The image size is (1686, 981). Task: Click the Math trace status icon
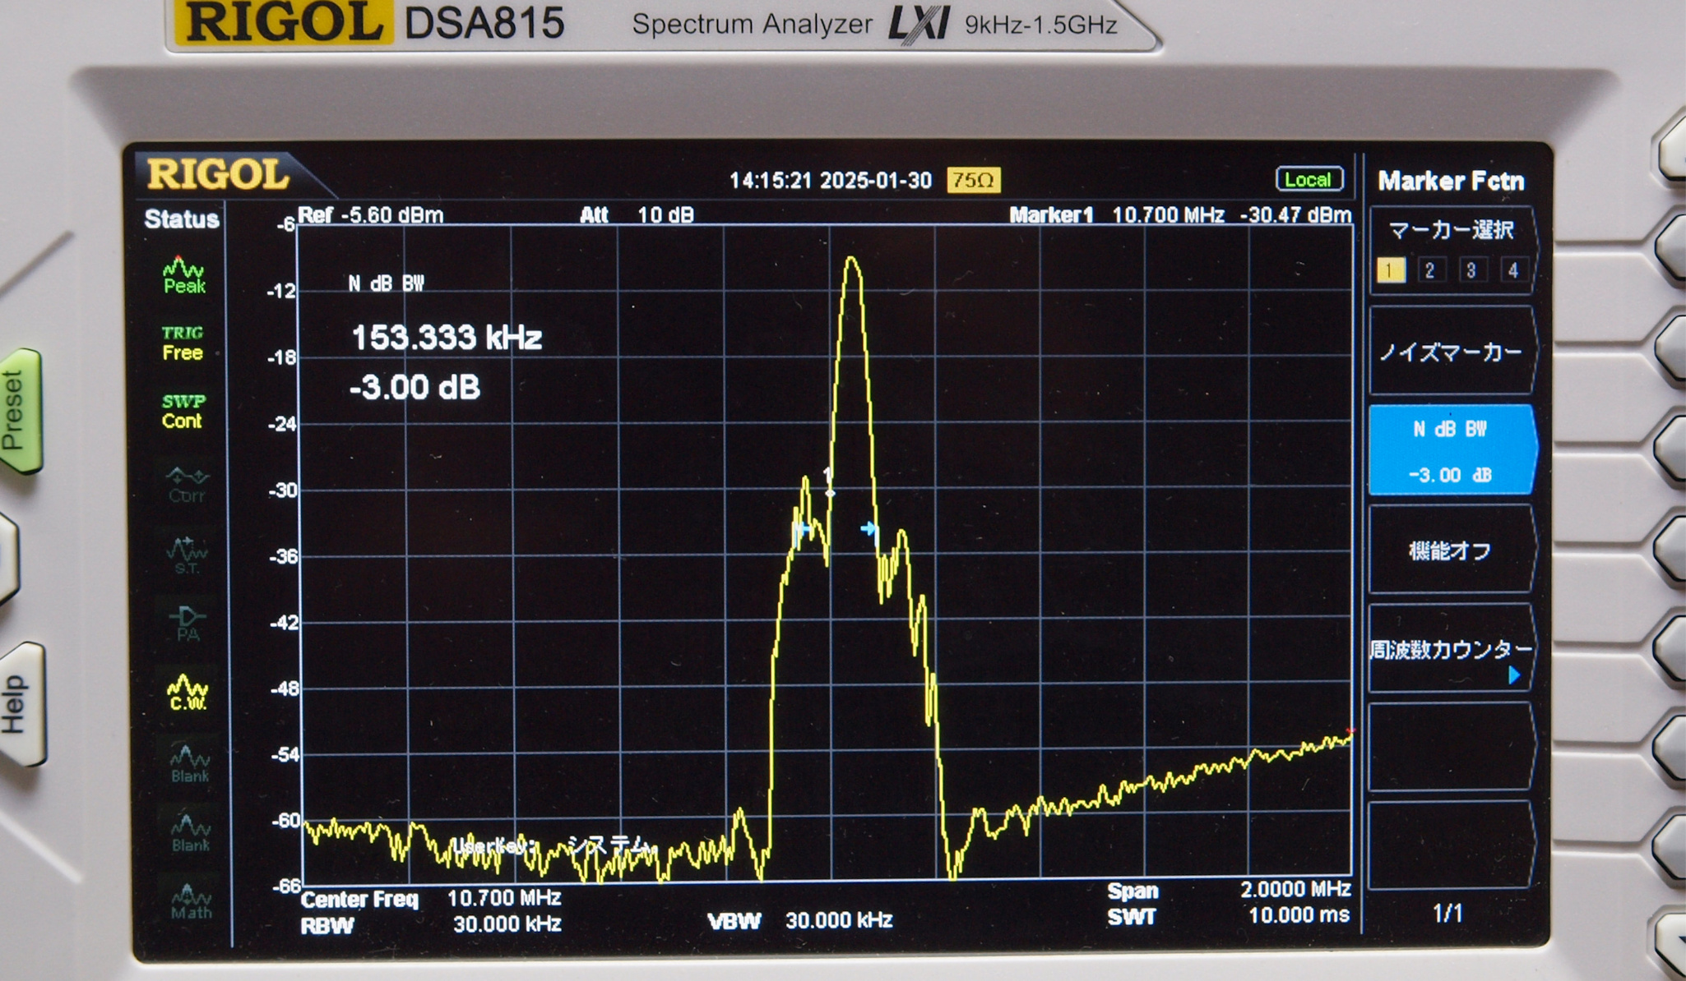[191, 901]
